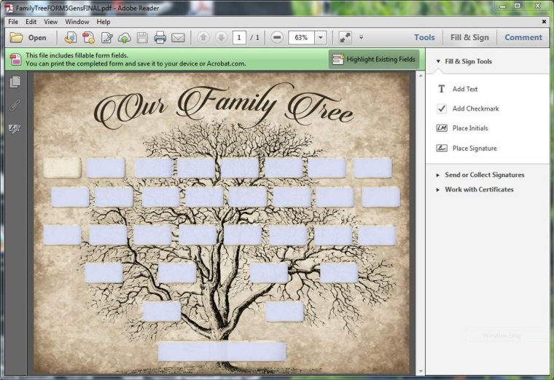Send file via email envelope icon

click(x=178, y=38)
